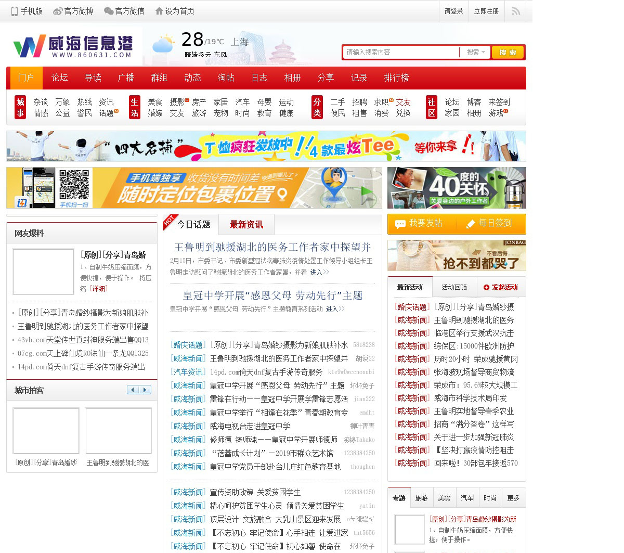
Task: Click the official Weibo icon
Action: 58,11
